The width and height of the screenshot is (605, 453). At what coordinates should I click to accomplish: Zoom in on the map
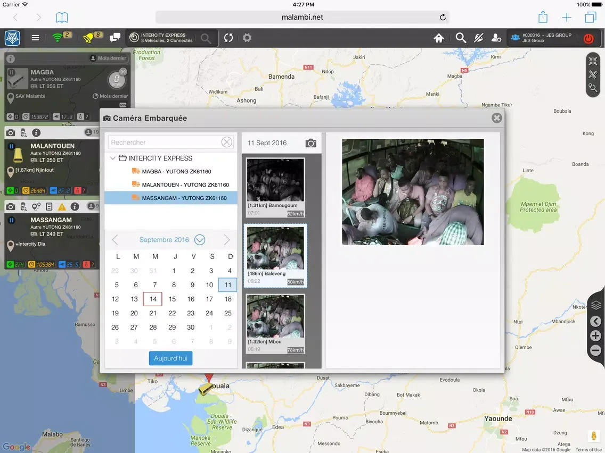(x=596, y=336)
